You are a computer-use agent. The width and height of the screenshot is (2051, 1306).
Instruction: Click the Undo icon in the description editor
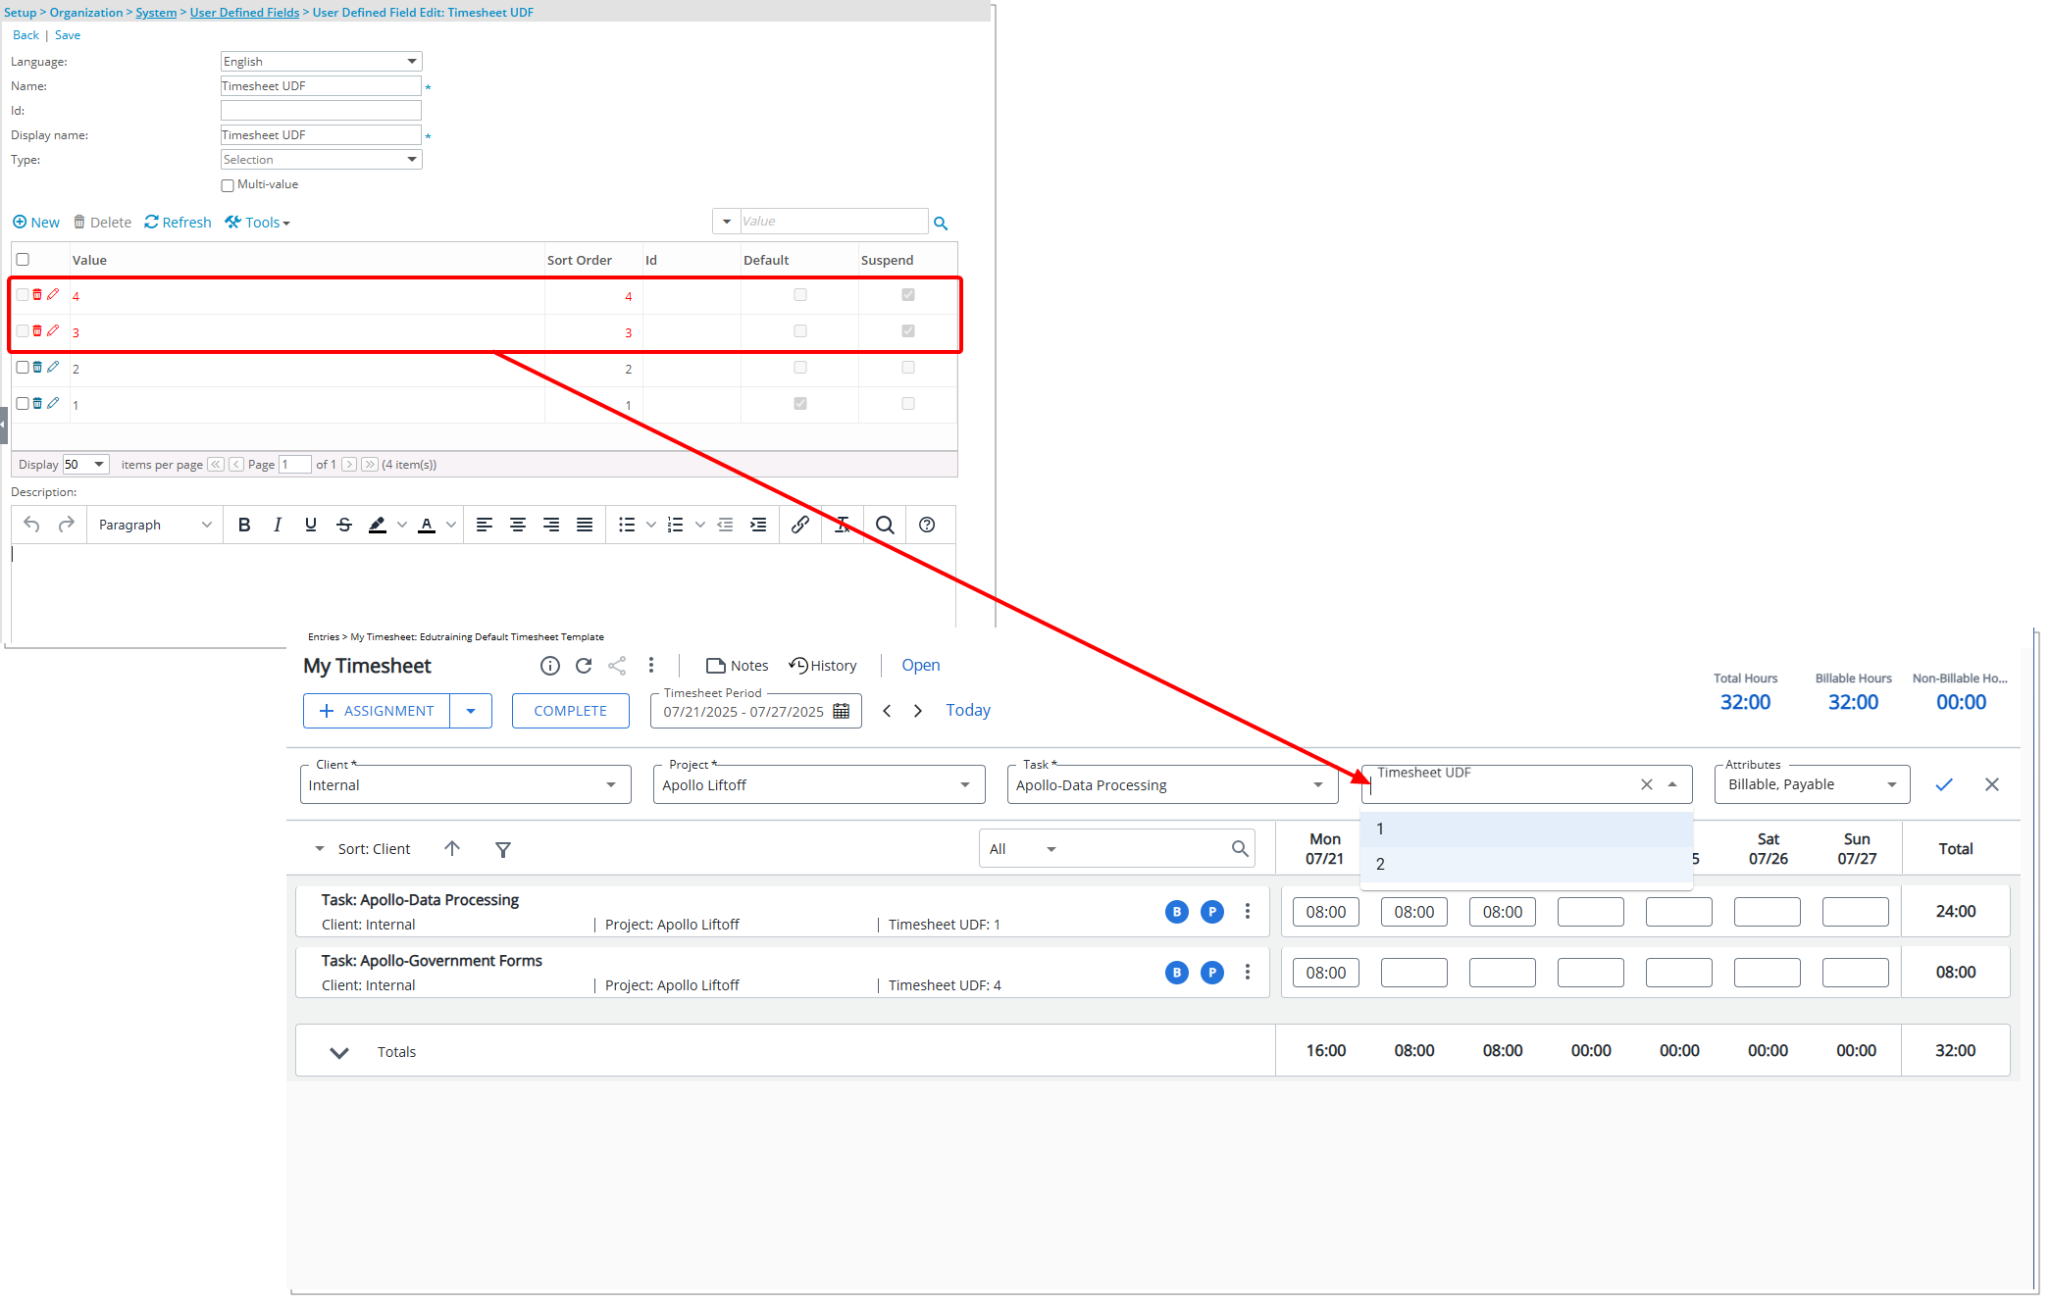(x=31, y=525)
